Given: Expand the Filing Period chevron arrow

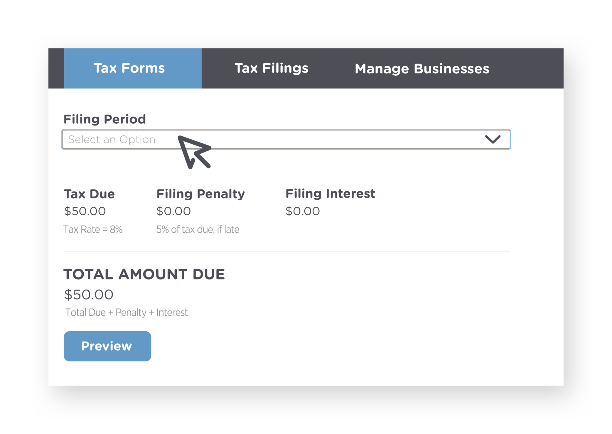Looking at the screenshot, I should tap(493, 139).
